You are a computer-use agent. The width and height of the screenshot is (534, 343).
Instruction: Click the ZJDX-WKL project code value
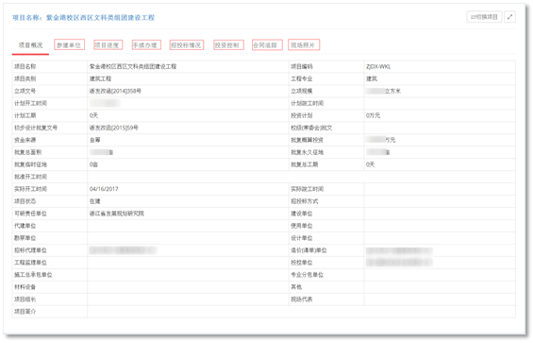378,66
